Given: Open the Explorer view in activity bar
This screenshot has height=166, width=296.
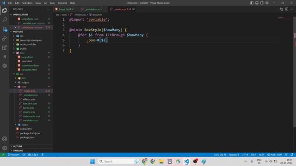Looking at the screenshot, I should point(5,10).
